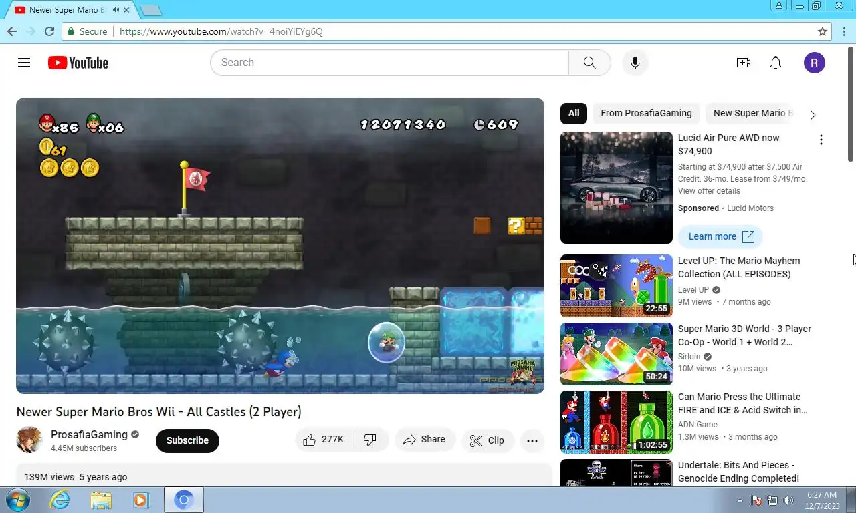
Task: Open the account avatar labeled R
Action: pyautogui.click(x=814, y=63)
